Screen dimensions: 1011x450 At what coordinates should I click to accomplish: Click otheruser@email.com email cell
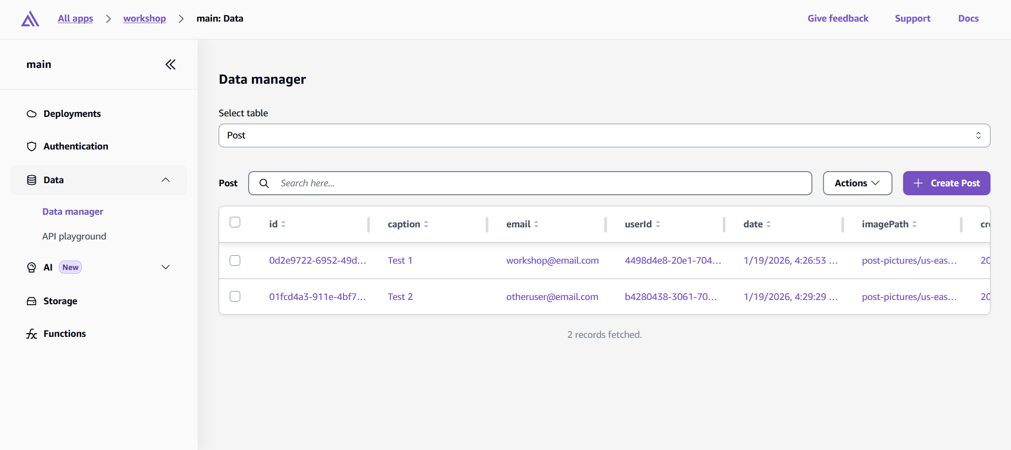[x=552, y=297]
